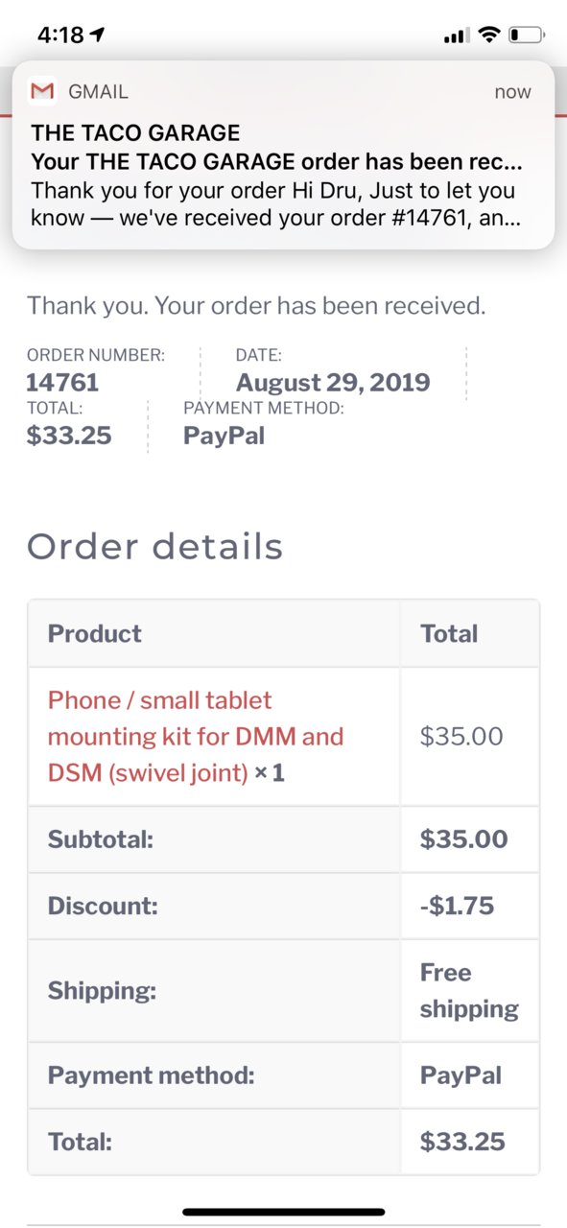Tap the $33.25 total in order summary
567x1228 pixels.
click(x=69, y=436)
